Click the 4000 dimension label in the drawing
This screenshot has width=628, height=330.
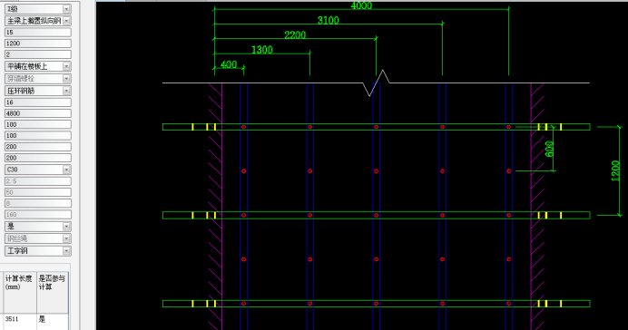361,5
